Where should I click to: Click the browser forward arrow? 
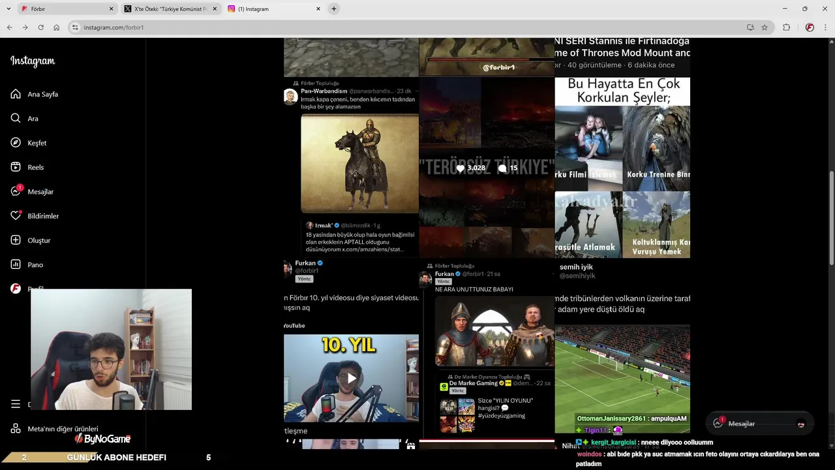pyautogui.click(x=25, y=27)
